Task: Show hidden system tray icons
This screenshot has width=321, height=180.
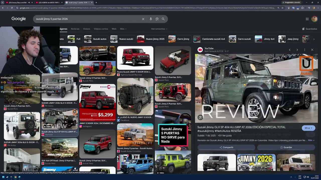Action: pyautogui.click(x=291, y=177)
